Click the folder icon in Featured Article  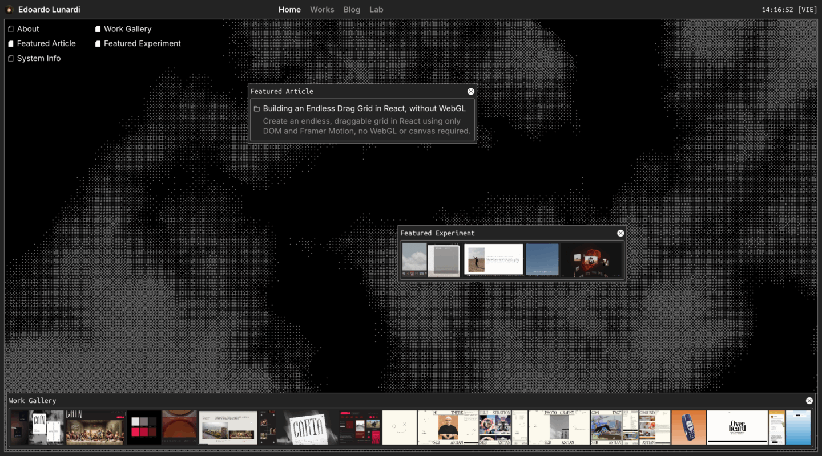coord(257,109)
